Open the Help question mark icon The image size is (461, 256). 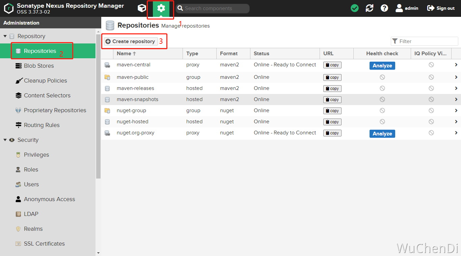[384, 8]
